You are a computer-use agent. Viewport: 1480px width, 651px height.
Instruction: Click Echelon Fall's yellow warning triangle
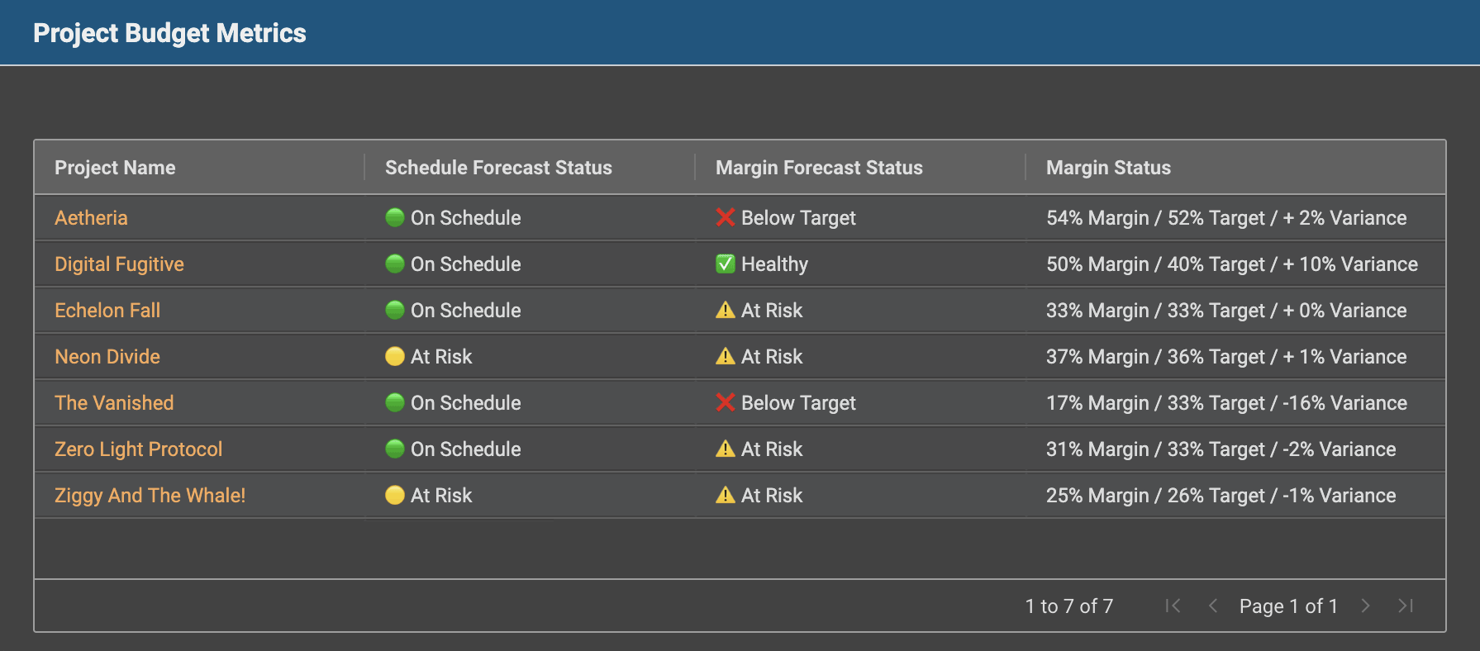click(726, 310)
